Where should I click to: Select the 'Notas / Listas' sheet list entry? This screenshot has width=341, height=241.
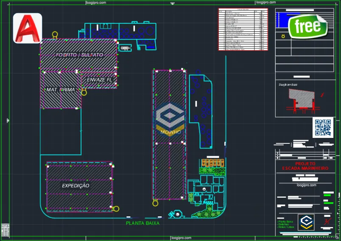pos(286,227)
